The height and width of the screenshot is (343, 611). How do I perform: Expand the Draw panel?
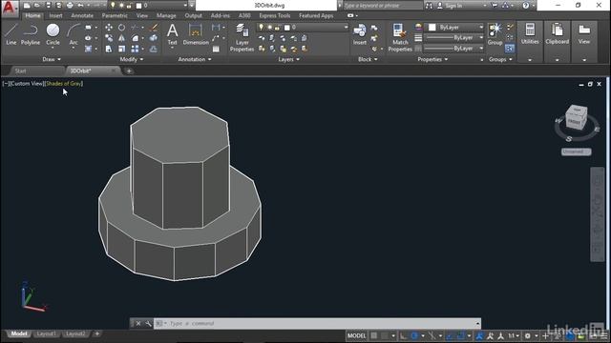pos(52,59)
